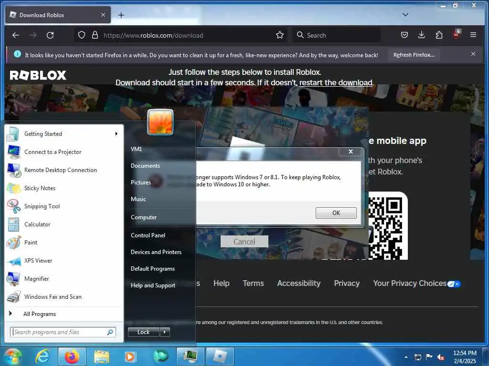Close the Windows 7 support dialog
Image resolution: width=489 pixels, height=366 pixels.
point(351,152)
